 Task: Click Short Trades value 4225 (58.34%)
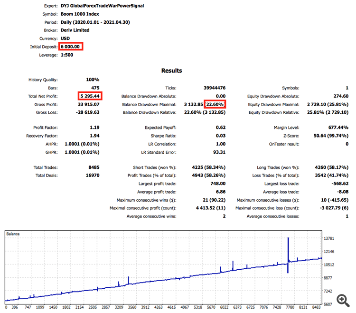pos(209,167)
